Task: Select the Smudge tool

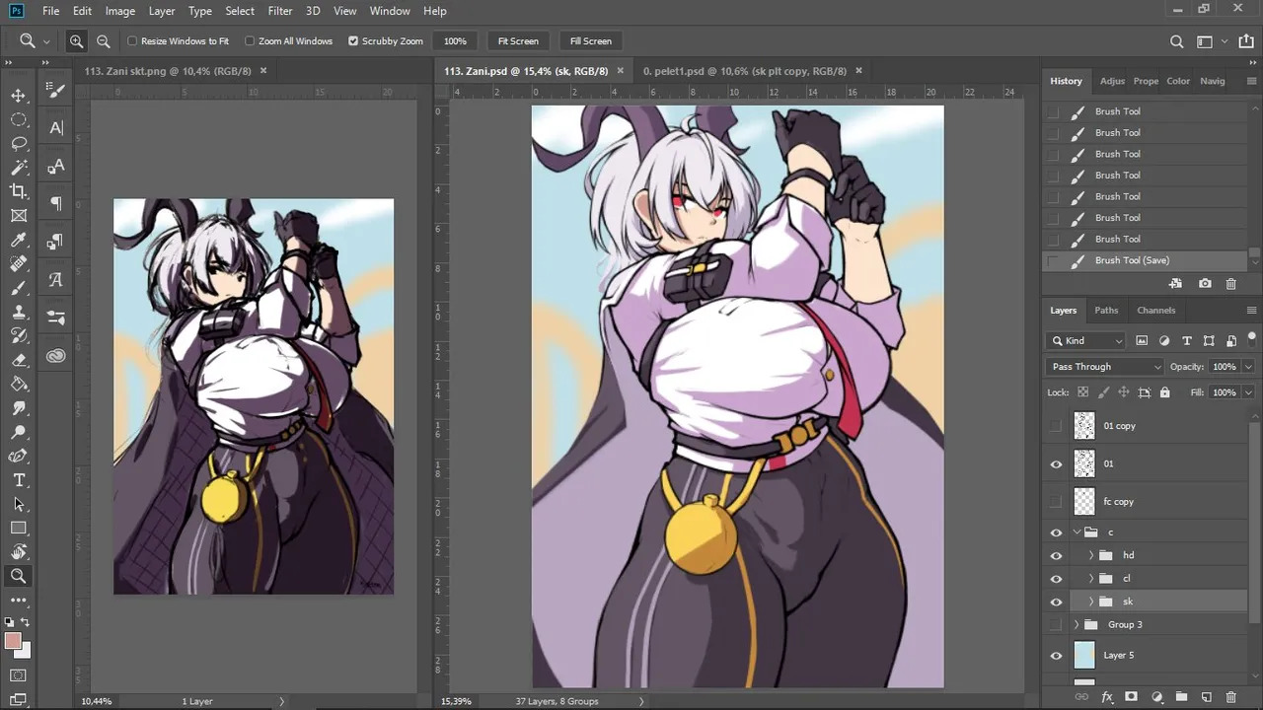Action: click(18, 408)
